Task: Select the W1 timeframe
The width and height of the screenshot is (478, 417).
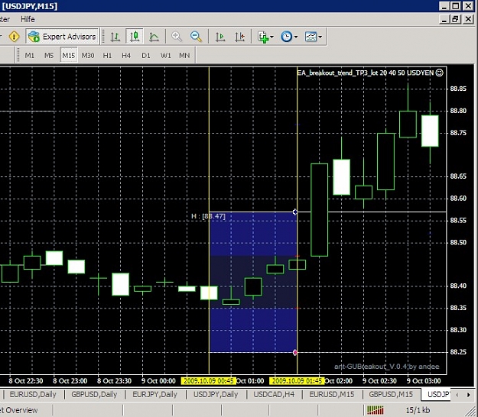Action: point(165,56)
